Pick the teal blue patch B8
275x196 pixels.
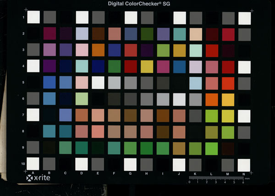tap(49, 131)
